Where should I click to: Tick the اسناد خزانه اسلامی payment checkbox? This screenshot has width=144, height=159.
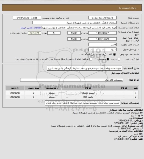pyautogui.click(x=91, y=59)
